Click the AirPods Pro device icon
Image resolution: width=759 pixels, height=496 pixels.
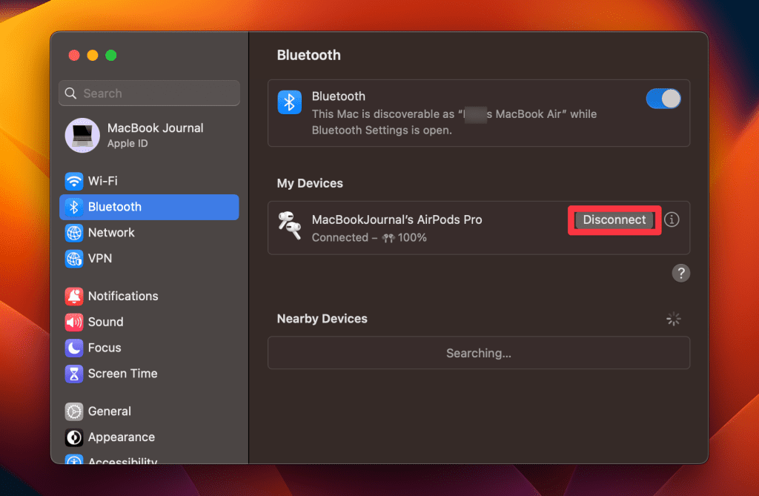289,225
